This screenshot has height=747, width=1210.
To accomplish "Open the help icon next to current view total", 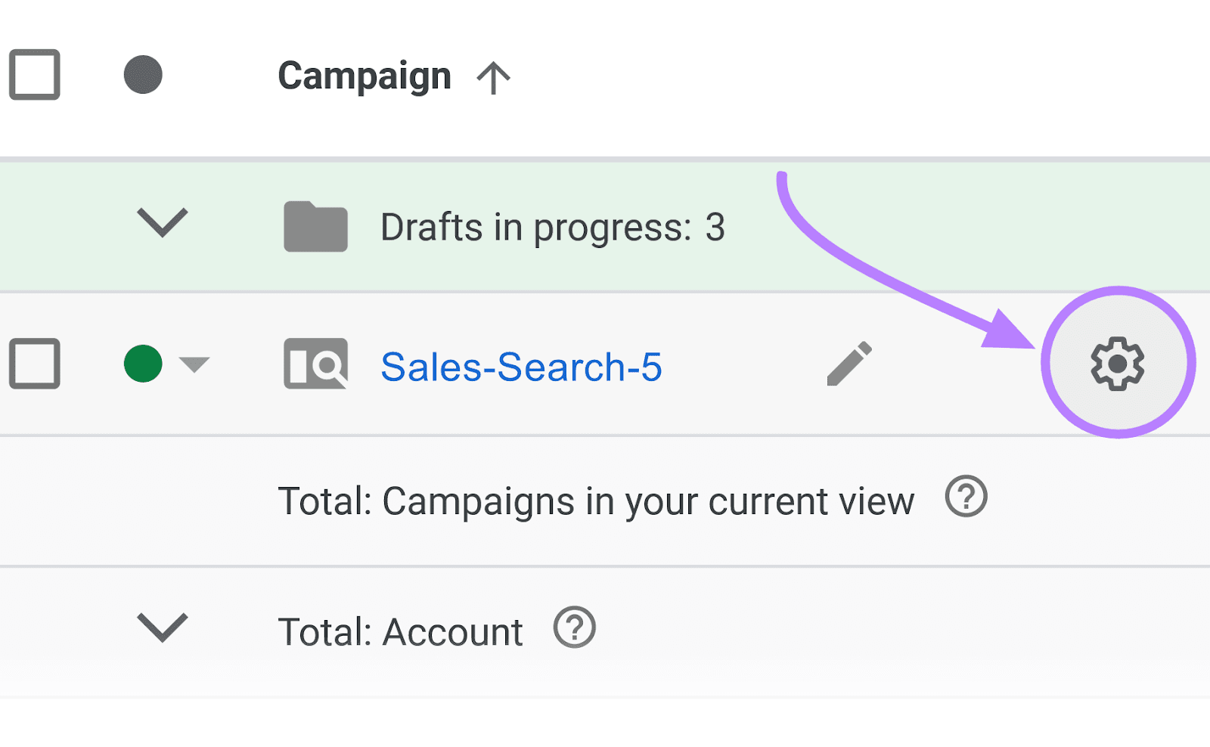I will coord(966,497).
